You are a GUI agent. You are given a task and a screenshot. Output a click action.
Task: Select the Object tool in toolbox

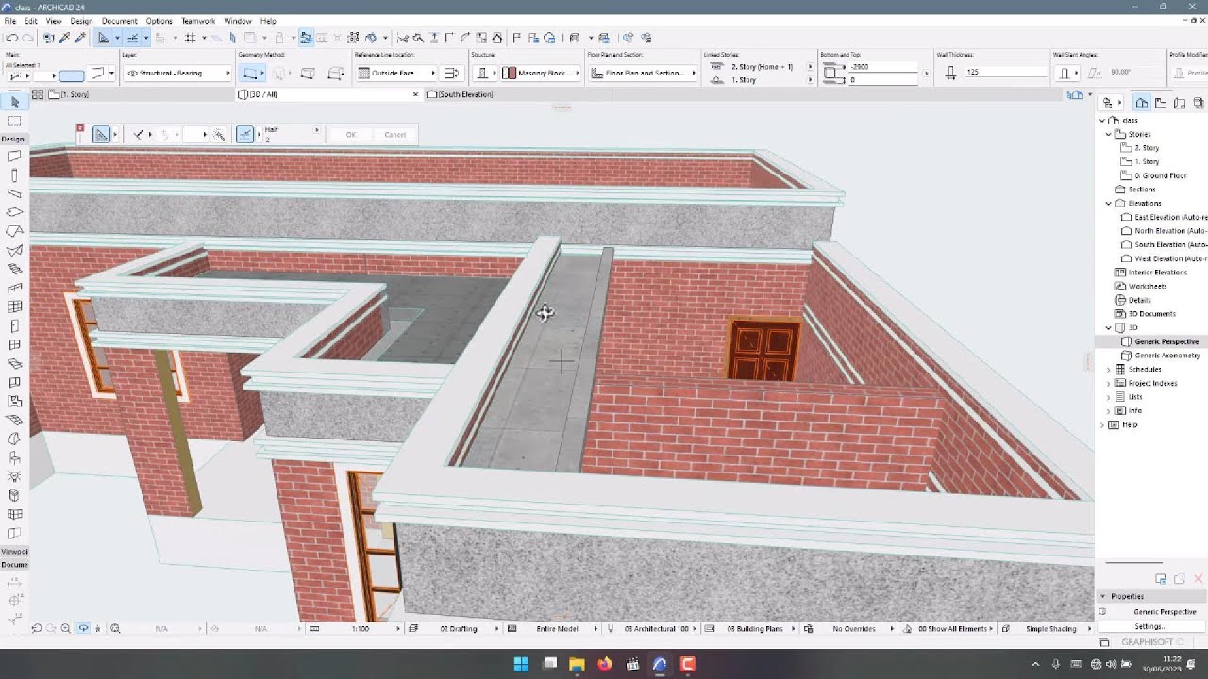[x=14, y=457]
